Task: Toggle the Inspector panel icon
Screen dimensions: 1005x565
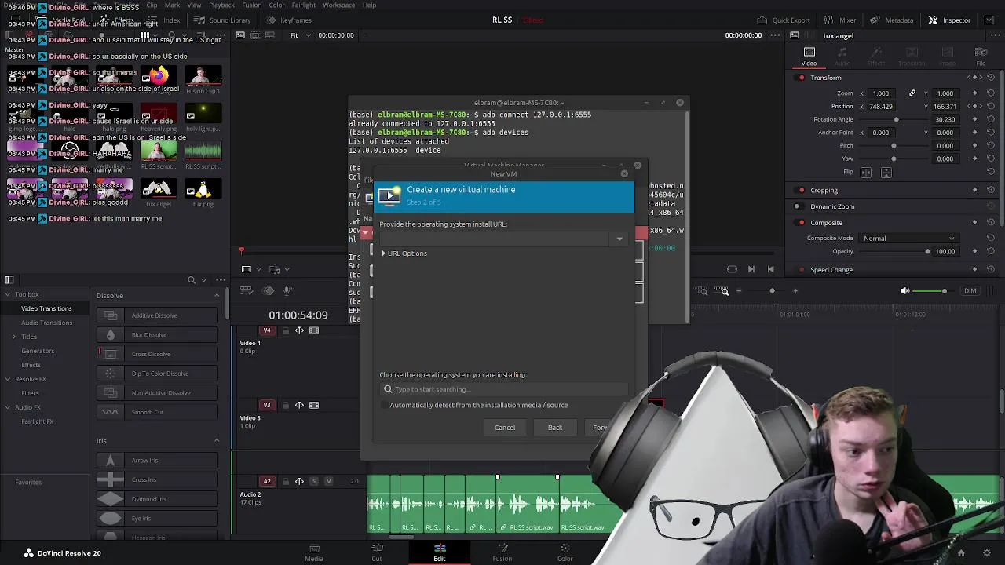Action: pos(933,20)
